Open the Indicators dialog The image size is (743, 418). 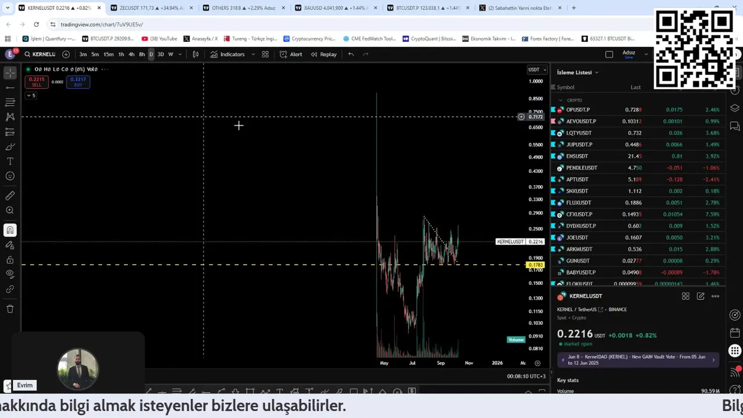228,54
